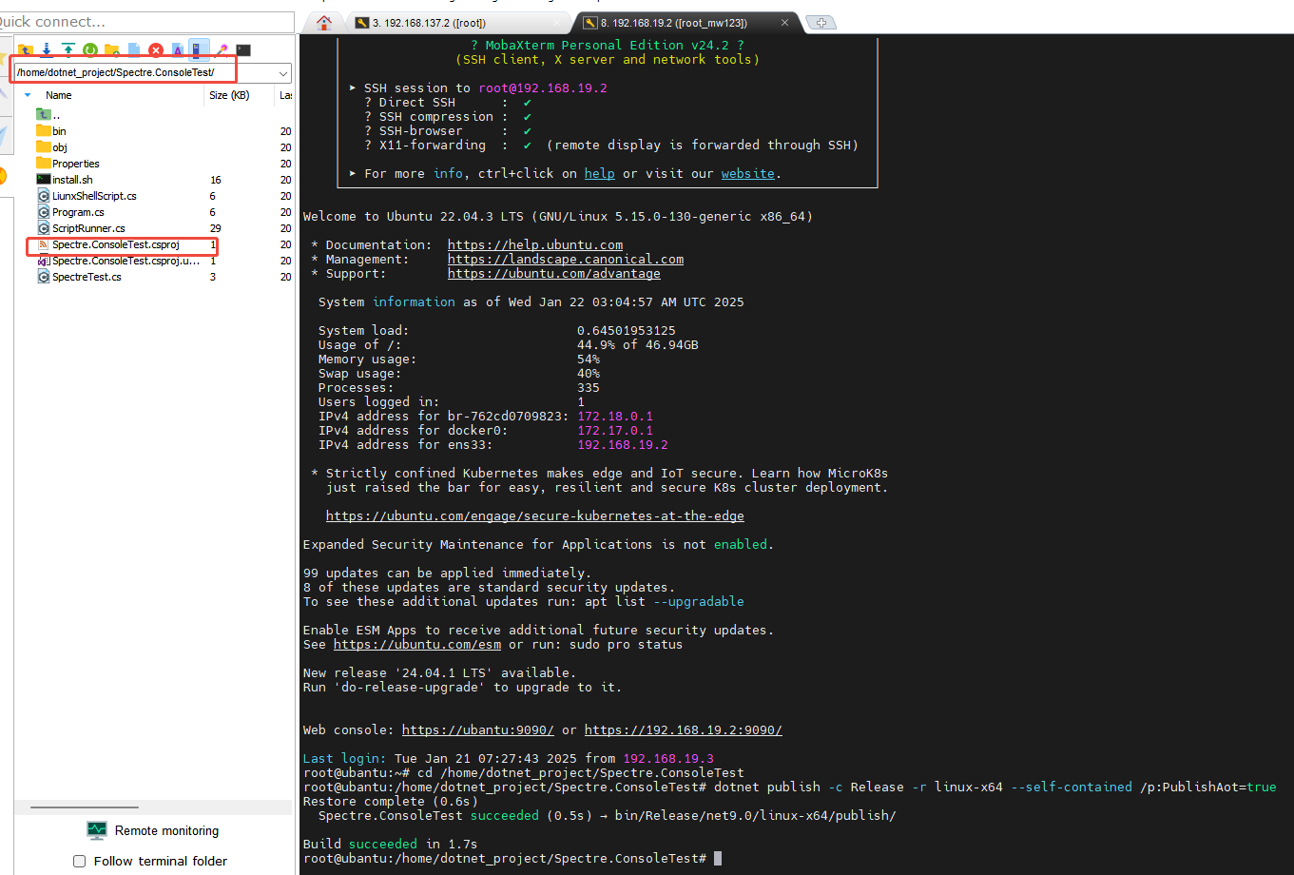This screenshot has height=875, width=1294.
Task: Delete selected files with red X icon
Action: pyautogui.click(x=156, y=50)
